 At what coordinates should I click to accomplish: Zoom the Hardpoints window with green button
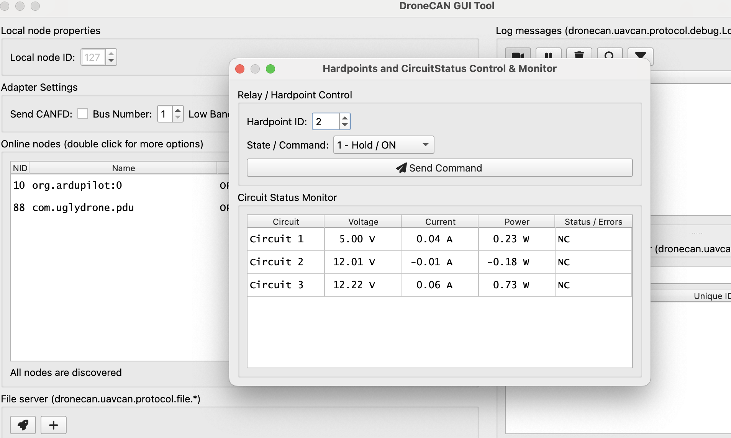270,69
